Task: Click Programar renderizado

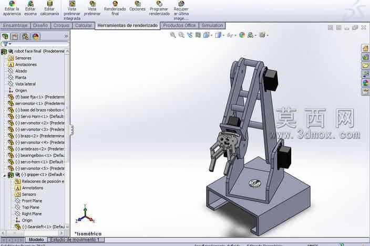Action: click(159, 8)
